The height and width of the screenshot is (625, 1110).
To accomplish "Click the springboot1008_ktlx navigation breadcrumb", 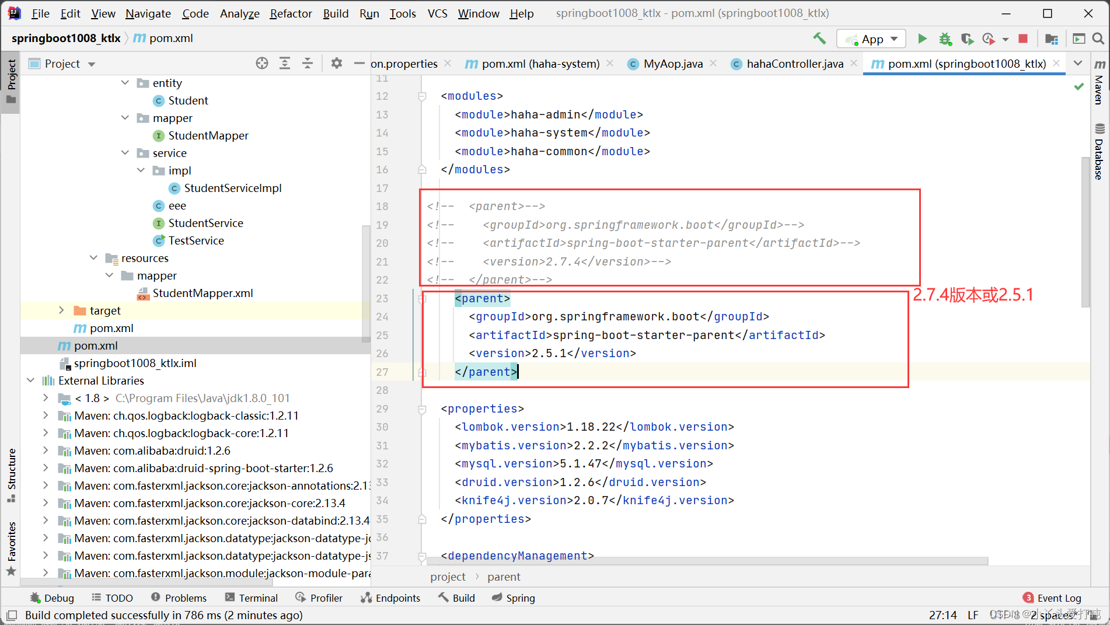I will pos(66,38).
